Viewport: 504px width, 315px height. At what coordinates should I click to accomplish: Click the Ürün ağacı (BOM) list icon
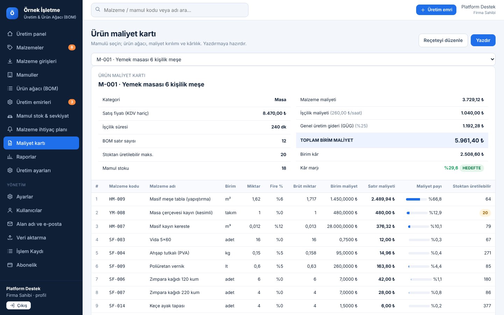tap(10, 89)
